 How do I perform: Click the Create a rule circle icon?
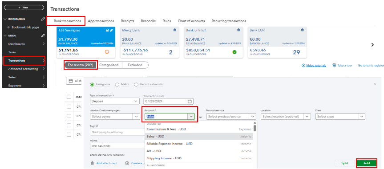pyautogui.click(x=127, y=163)
